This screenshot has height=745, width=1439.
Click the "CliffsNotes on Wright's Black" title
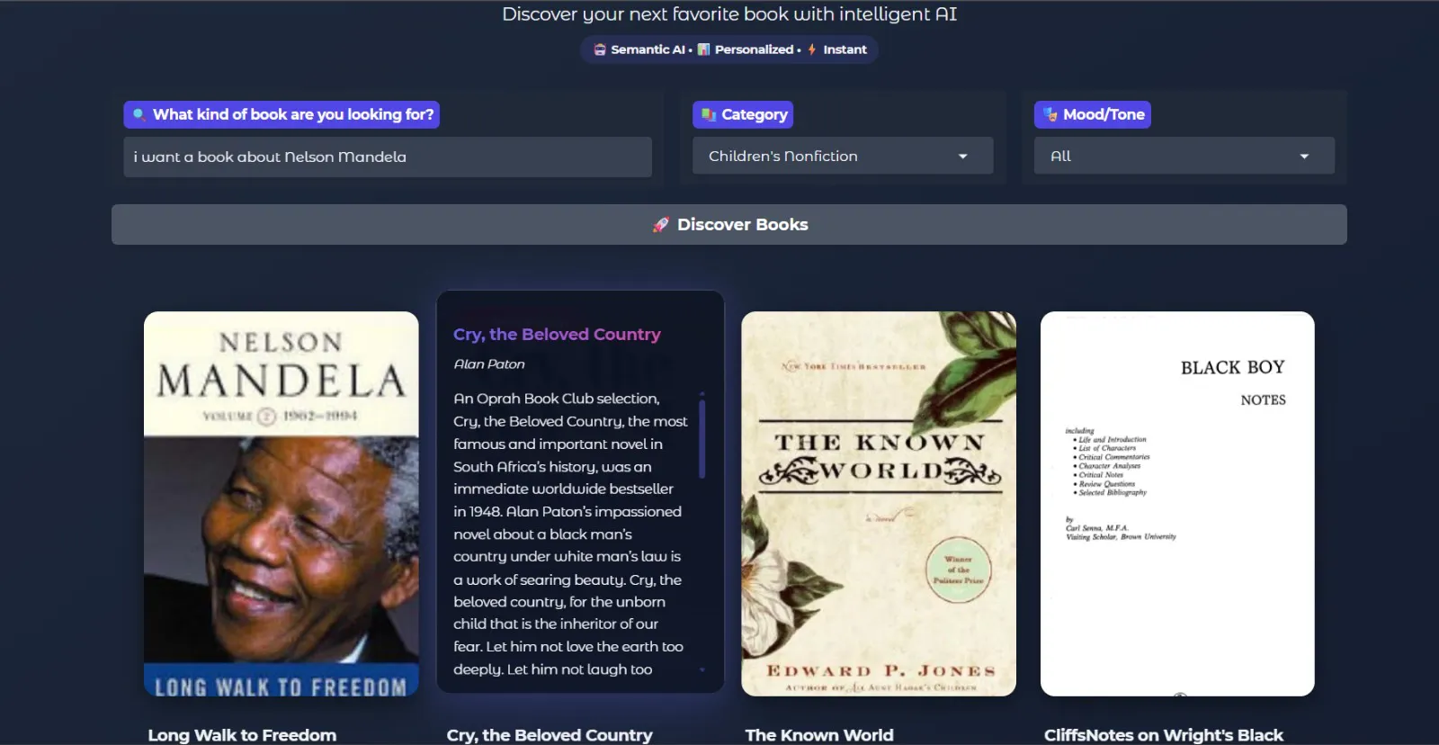tap(1164, 735)
